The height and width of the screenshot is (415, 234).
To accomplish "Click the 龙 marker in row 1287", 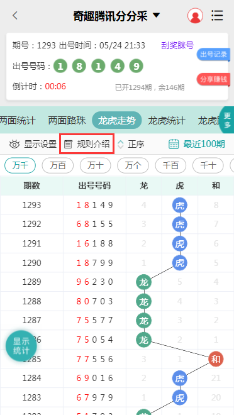I will (x=144, y=321).
